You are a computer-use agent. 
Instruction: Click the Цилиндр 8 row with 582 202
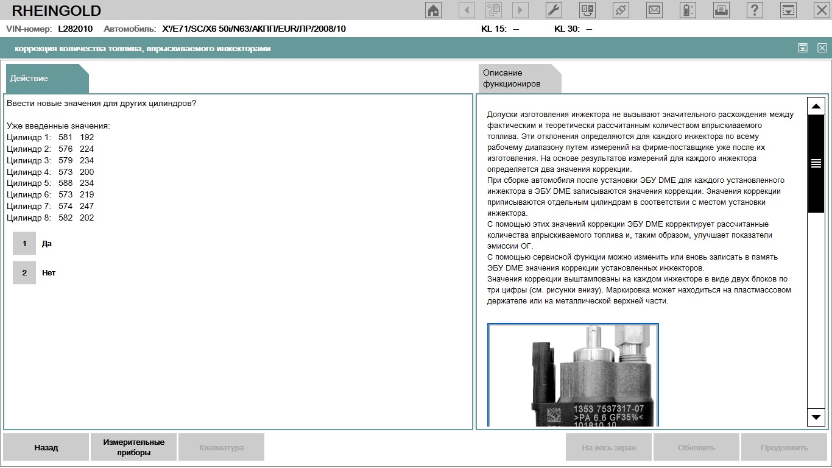point(51,218)
